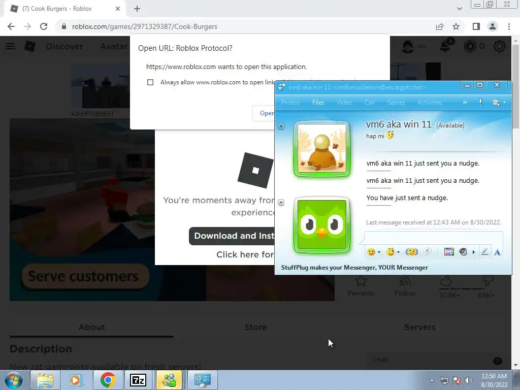Viewport: 520px width, 390px height.
Task: Click the exclamation block icon in Messenger
Action: (x=480, y=102)
